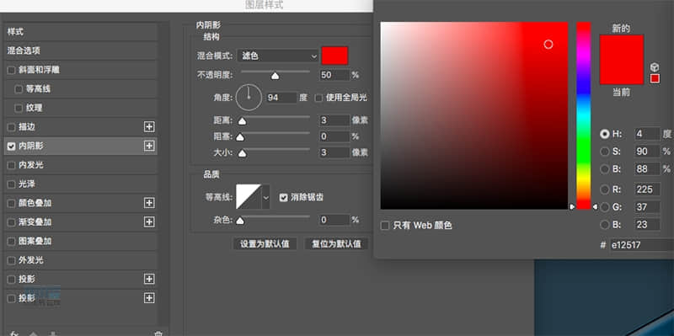Click the angle value field showing 94
The width and height of the screenshot is (674, 336).
tap(281, 98)
